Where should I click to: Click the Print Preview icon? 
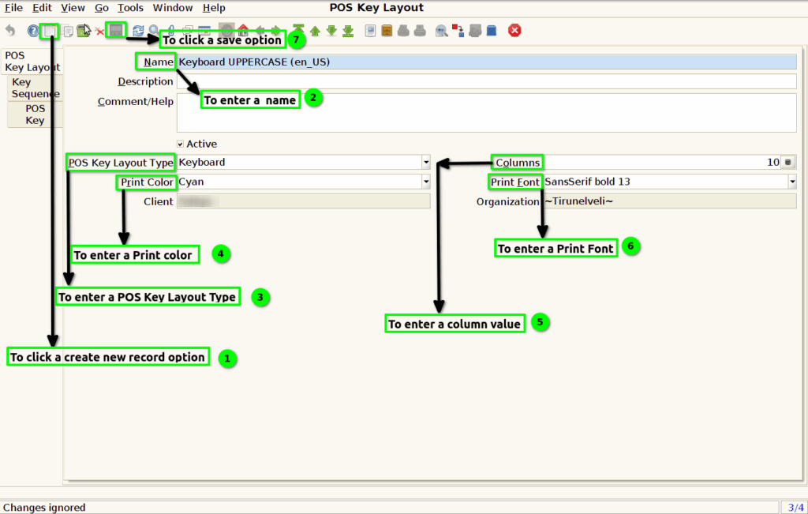coord(403,31)
